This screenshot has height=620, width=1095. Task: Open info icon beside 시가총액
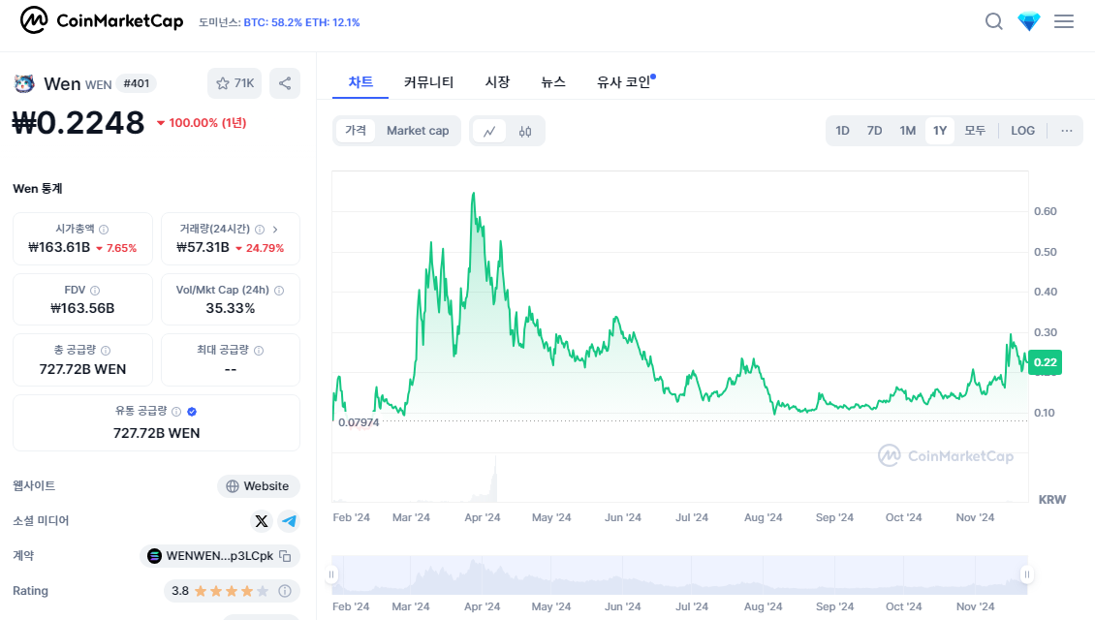tap(104, 229)
